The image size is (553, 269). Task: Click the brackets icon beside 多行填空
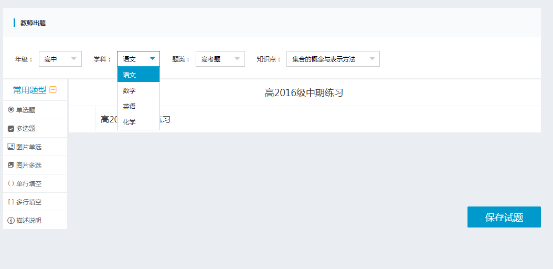click(11, 202)
